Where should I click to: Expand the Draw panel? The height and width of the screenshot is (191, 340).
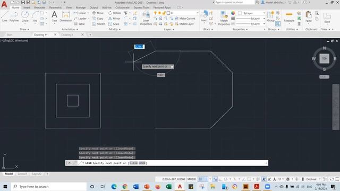[24, 29]
